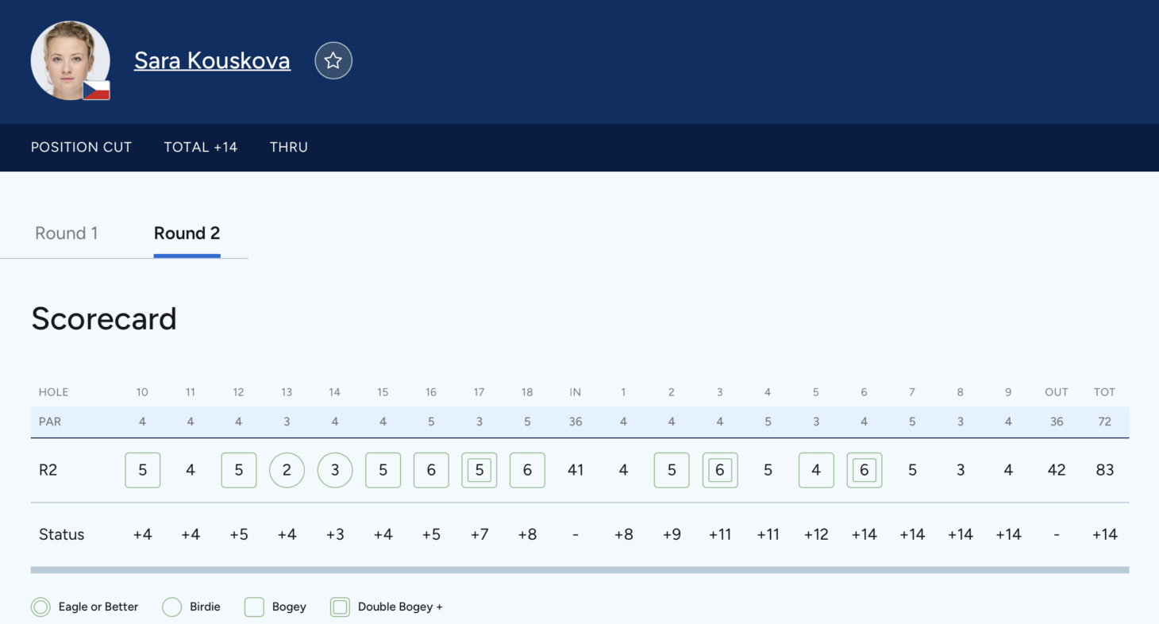Click the Bogey legend square icon
This screenshot has width=1159, height=624.
(x=254, y=607)
